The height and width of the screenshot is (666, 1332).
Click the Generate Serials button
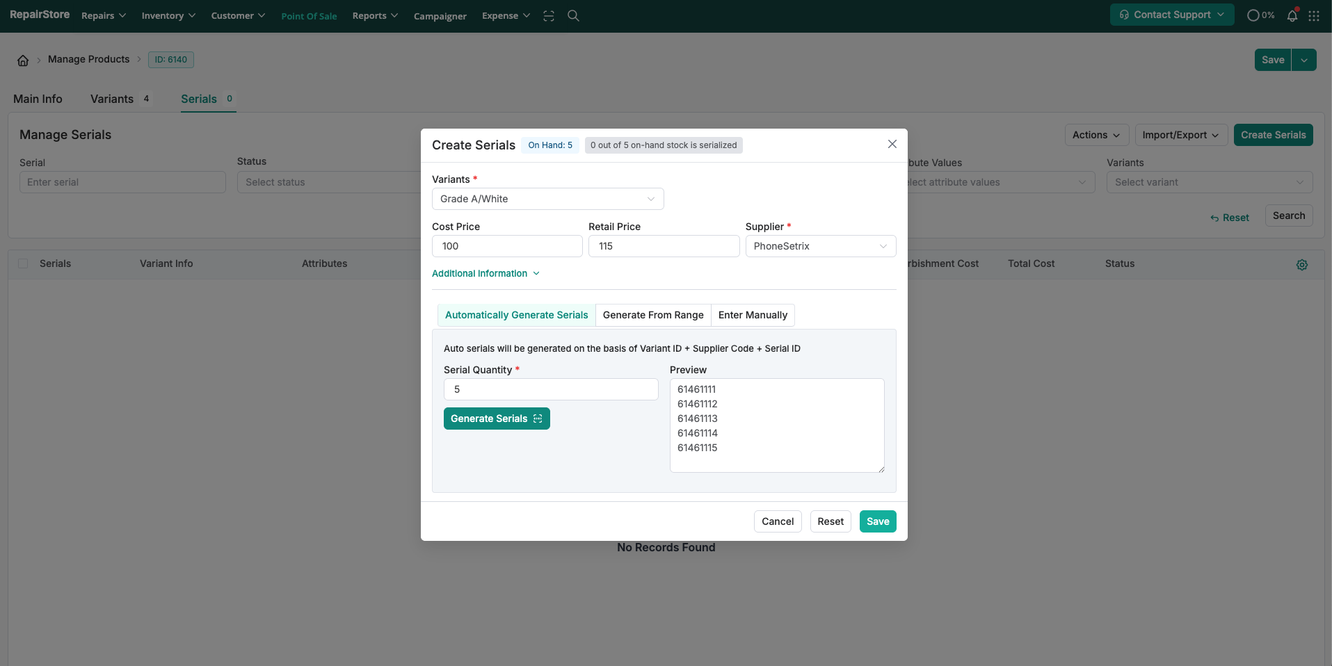pos(496,419)
